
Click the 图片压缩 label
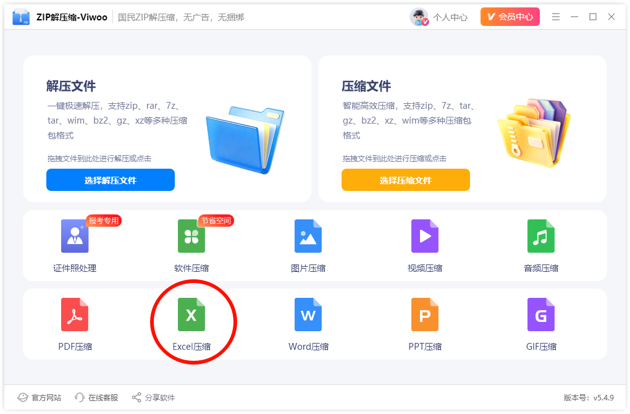click(x=308, y=268)
